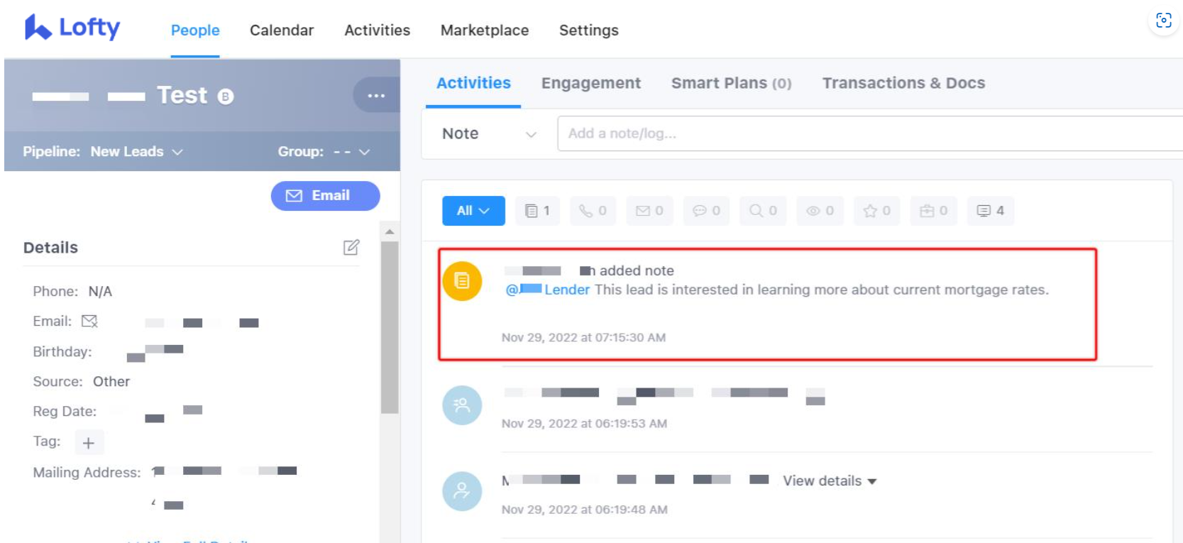Click the assignment activity icon at 06:19:53 AM
This screenshot has width=1183, height=543.
point(462,405)
